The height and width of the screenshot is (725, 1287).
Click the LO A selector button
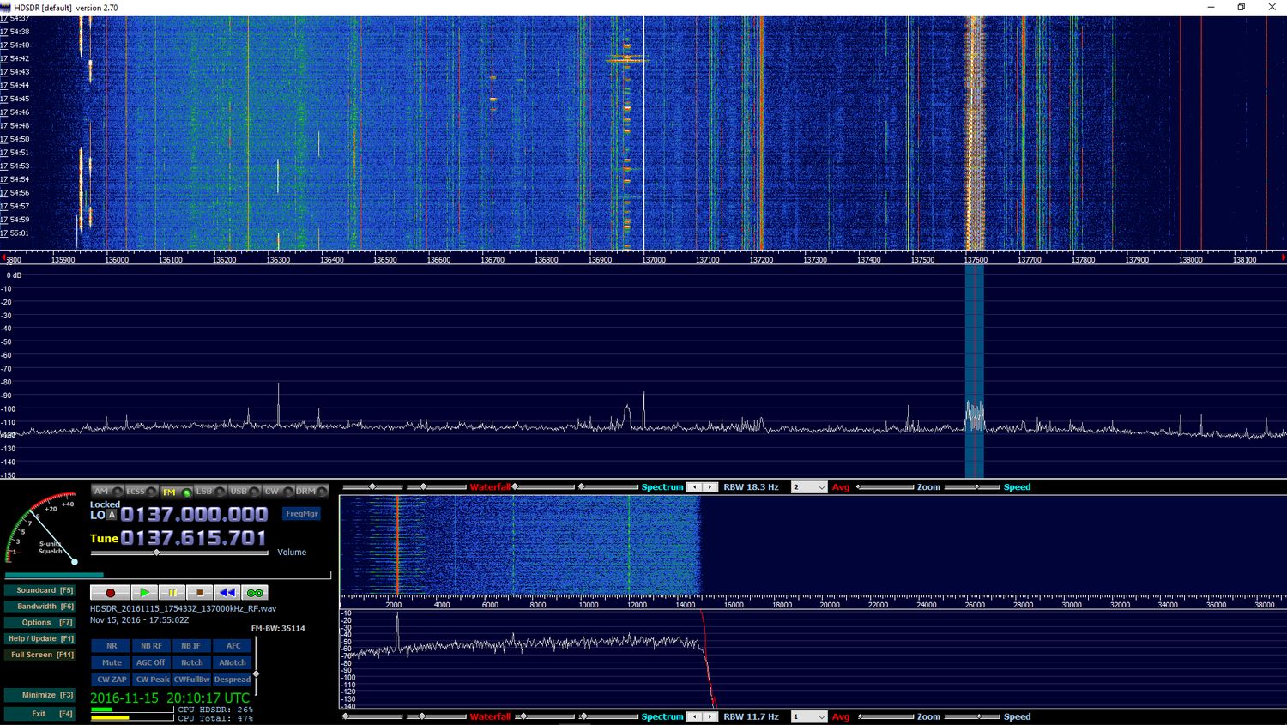[112, 515]
